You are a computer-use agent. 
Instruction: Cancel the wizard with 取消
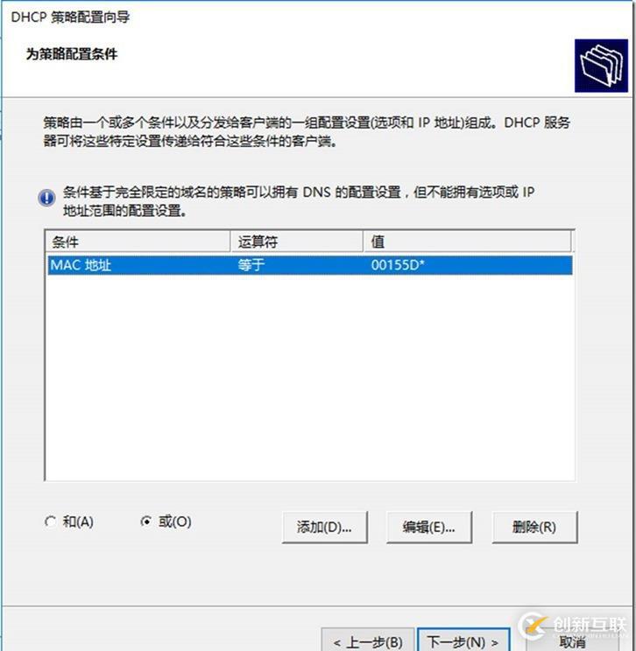click(572, 641)
